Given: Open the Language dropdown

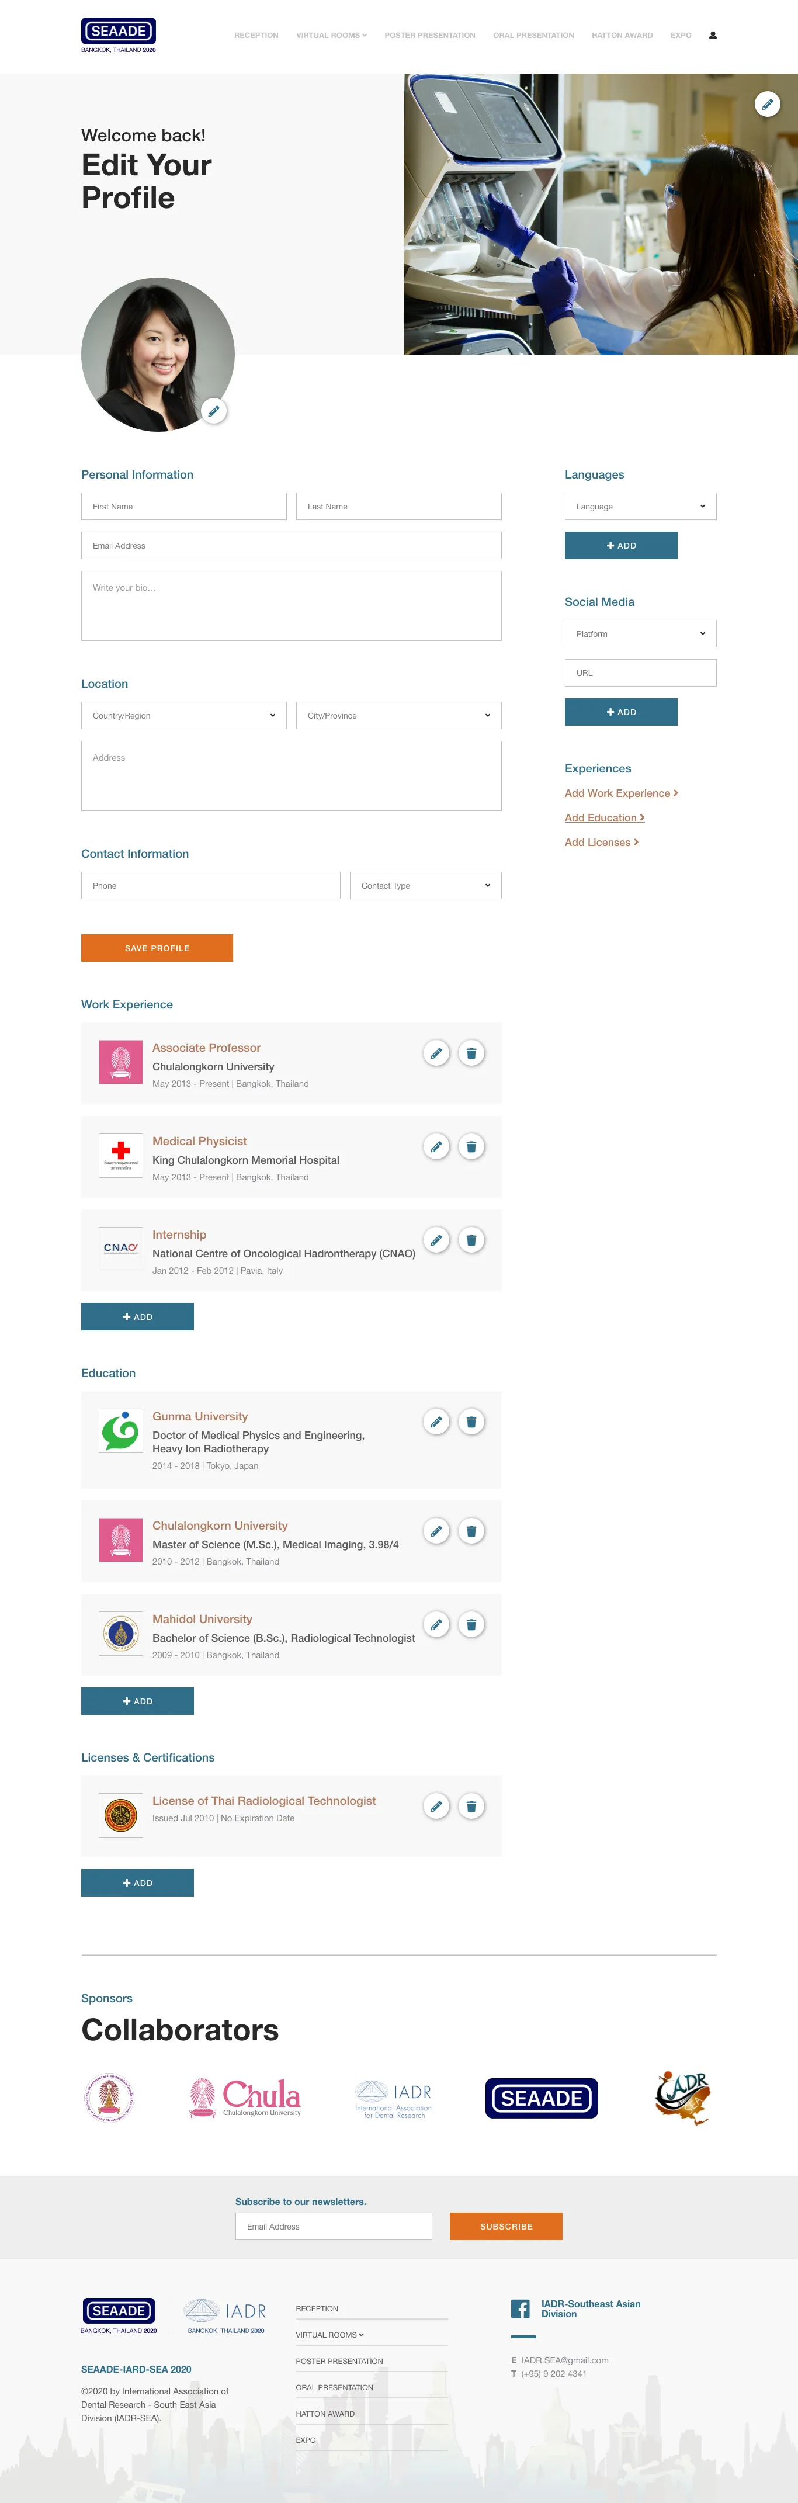Looking at the screenshot, I should [640, 506].
